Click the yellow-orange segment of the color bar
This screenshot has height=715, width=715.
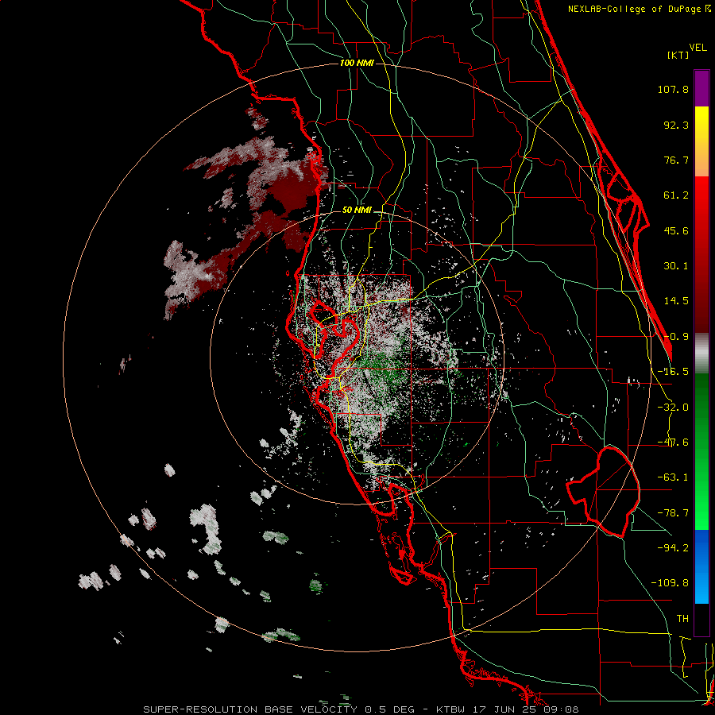[x=701, y=141]
